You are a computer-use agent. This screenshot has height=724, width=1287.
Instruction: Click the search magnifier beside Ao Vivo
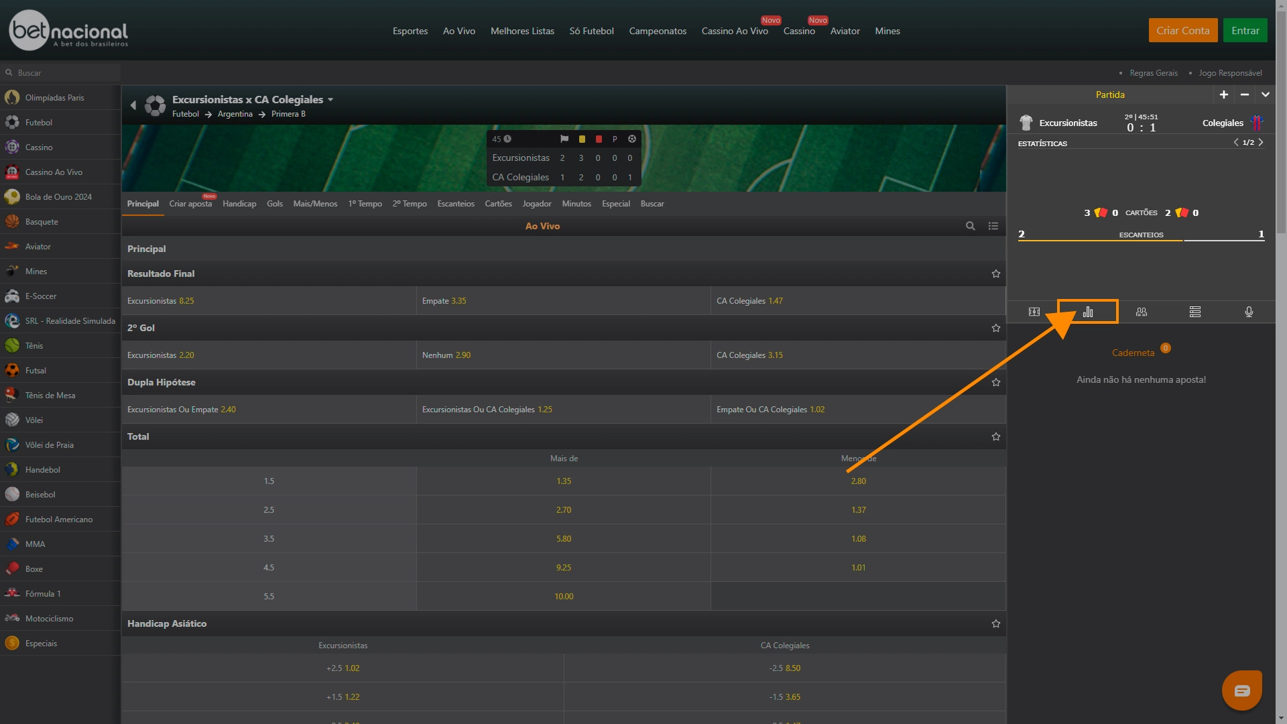click(x=970, y=226)
